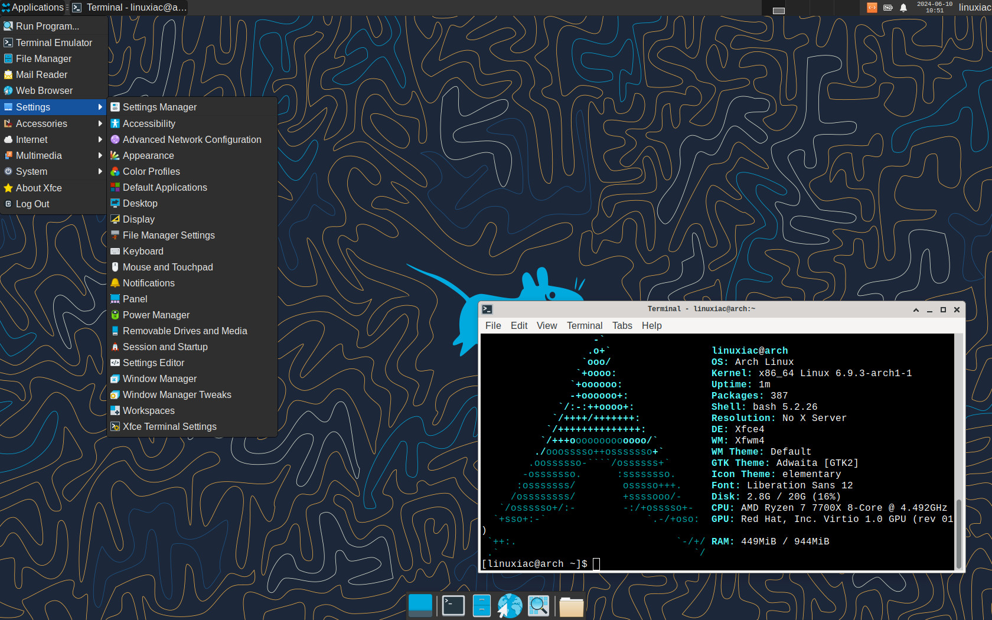The height and width of the screenshot is (620, 992).
Task: Open file manager cabinet icon in dock
Action: click(482, 606)
